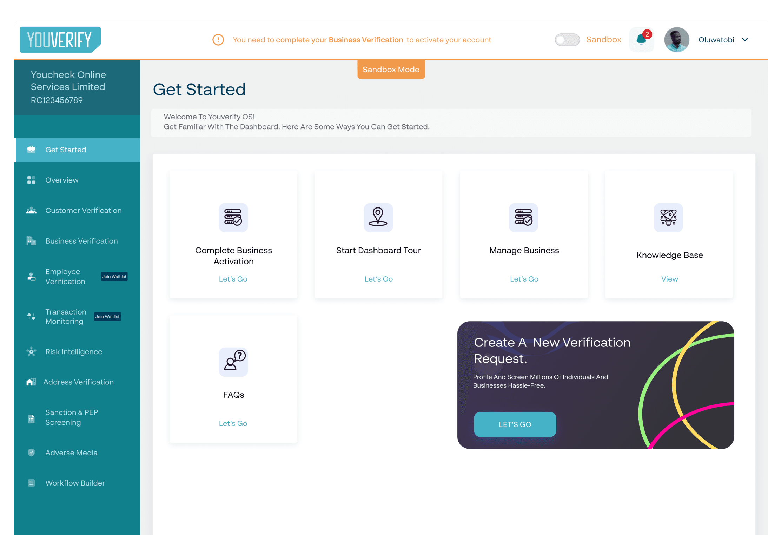Click the Workflow Builder sidebar icon
Viewport: 768px width, 535px height.
click(x=31, y=483)
